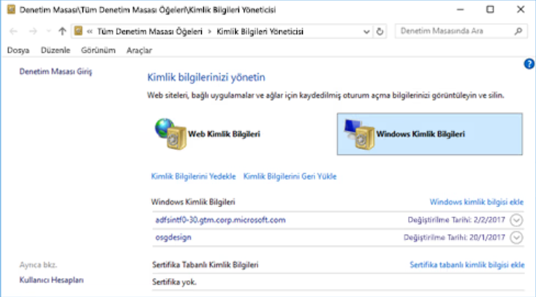Click Windows kimlik bilgisi ekle
This screenshot has width=536, height=297.
[x=477, y=202]
